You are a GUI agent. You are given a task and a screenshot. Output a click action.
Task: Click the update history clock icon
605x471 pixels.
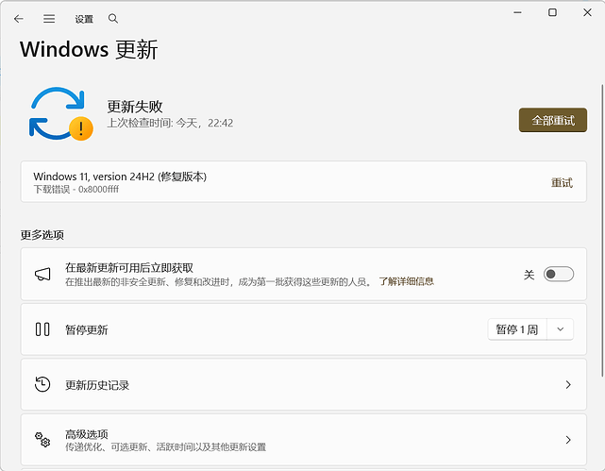pos(42,384)
